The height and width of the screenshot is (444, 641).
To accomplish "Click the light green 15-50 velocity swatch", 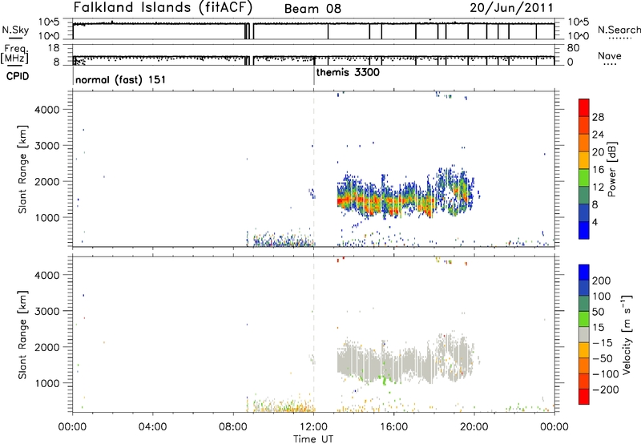I will click(x=584, y=319).
